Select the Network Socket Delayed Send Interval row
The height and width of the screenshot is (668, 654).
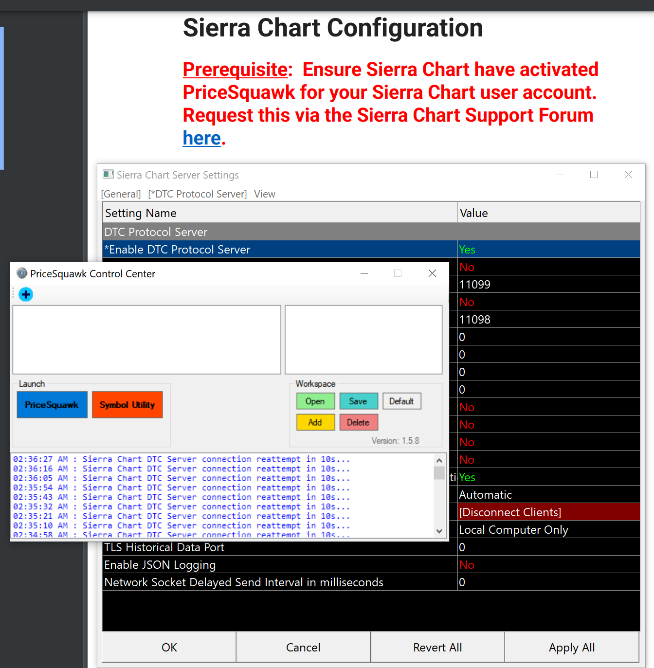tap(371, 582)
